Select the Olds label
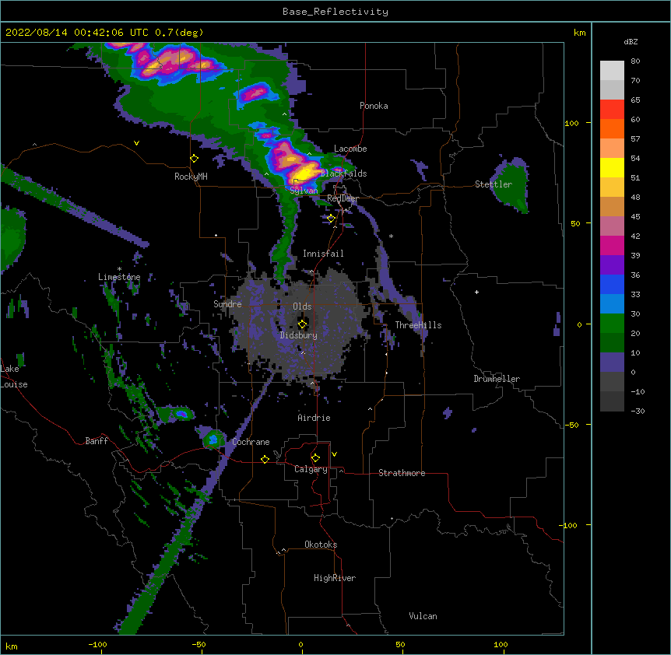The width and height of the screenshot is (671, 655). coord(302,306)
